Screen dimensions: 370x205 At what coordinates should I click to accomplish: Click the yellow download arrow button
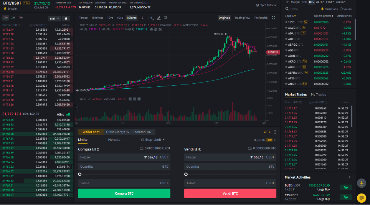coord(362,183)
